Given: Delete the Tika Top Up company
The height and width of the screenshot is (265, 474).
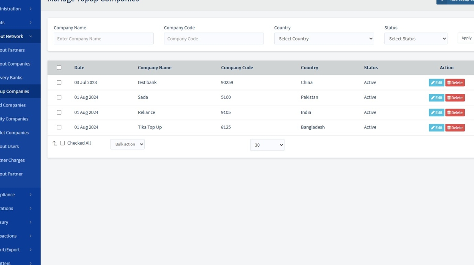Looking at the screenshot, I should point(455,128).
